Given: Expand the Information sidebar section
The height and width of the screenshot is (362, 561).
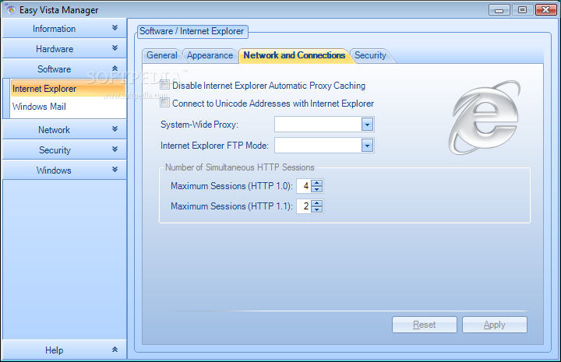Looking at the screenshot, I should [65, 28].
